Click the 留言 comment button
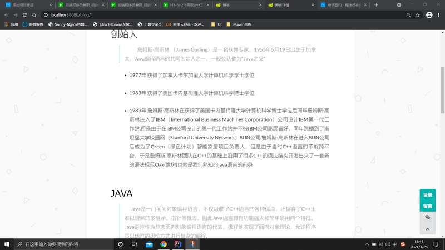 [x=427, y=206]
